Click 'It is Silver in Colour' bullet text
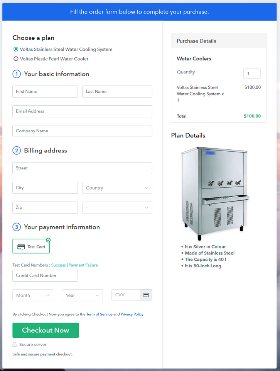The height and width of the screenshot is (371, 280). [205, 246]
